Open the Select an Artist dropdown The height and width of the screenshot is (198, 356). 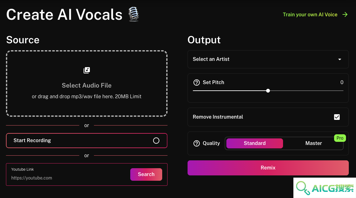[x=268, y=59]
